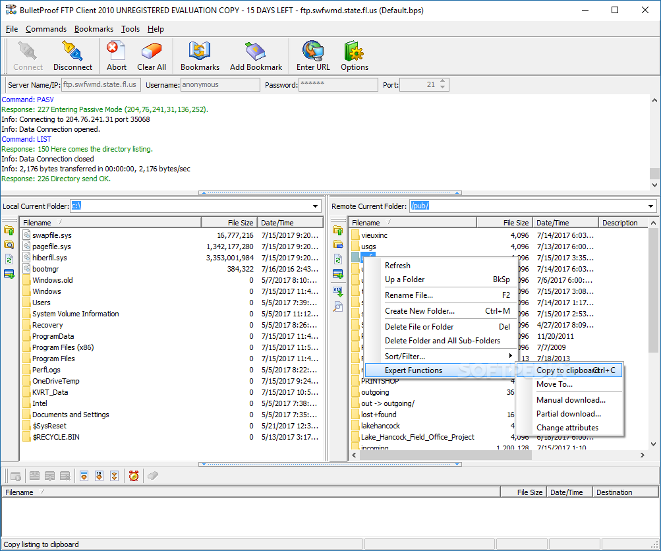Refresh the remote file listing
The image size is (661, 551).
337,259
